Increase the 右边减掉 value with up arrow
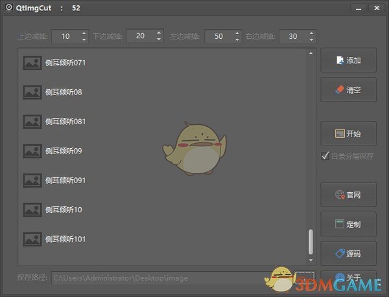Image resolution: width=389 pixels, height=297 pixels. click(x=311, y=33)
